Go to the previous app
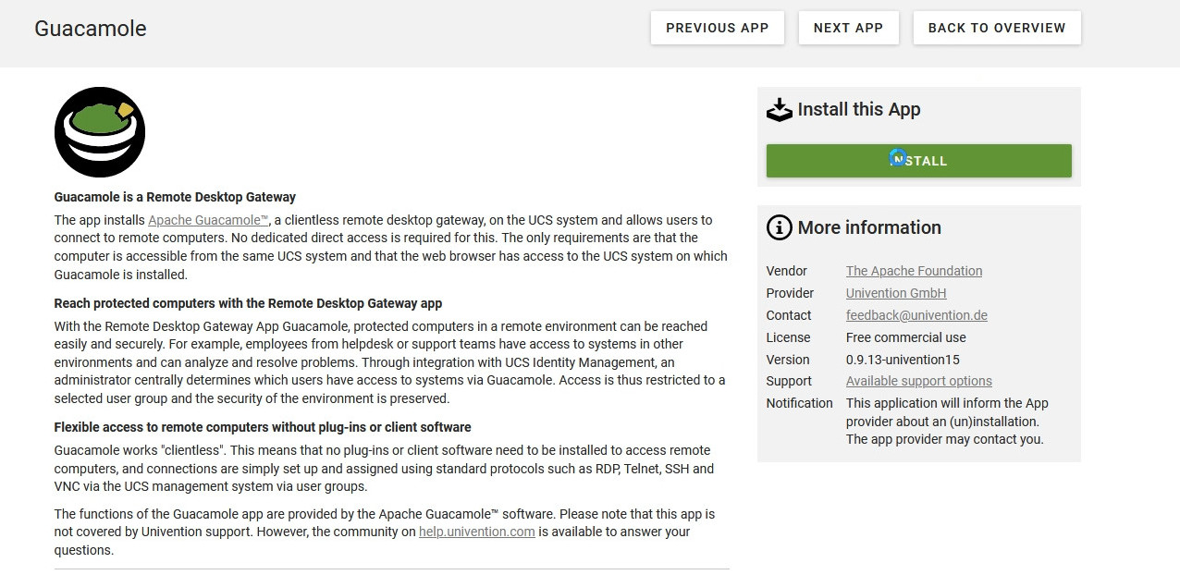This screenshot has height=575, width=1180. [717, 28]
